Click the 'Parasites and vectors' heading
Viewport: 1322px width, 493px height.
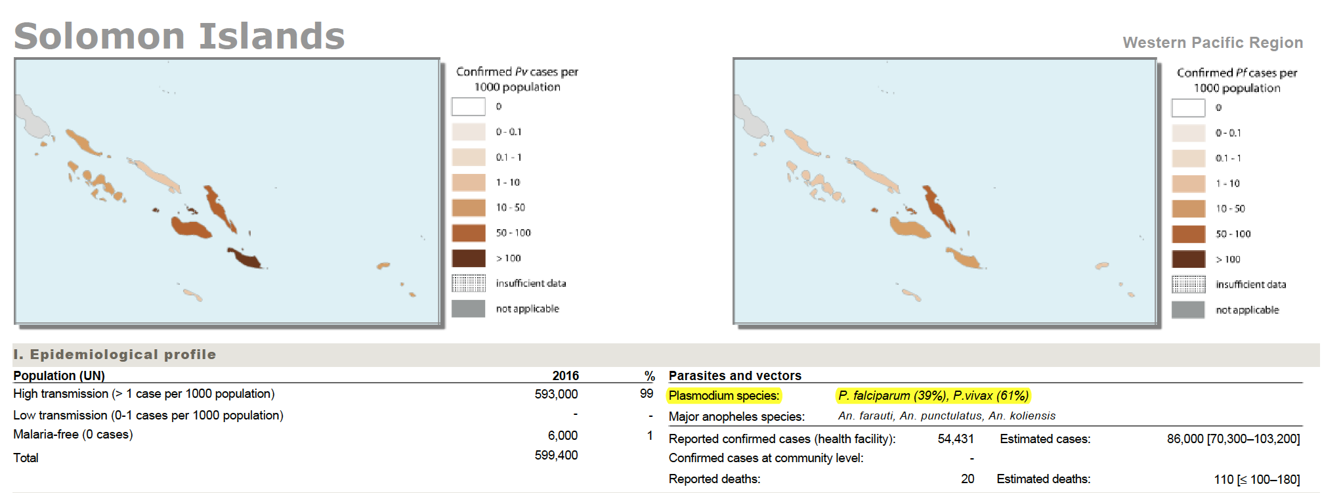pos(735,375)
